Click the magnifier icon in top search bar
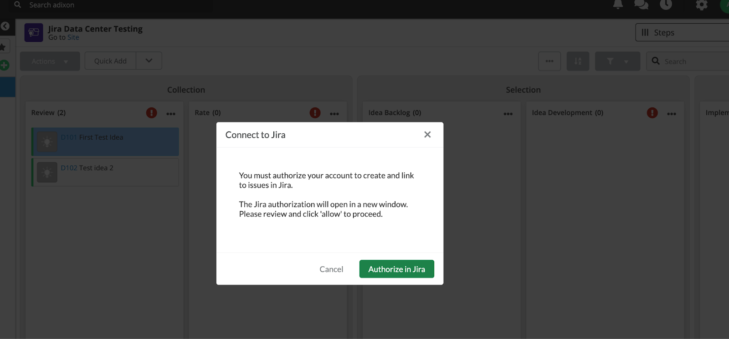Screen dimensions: 729x339 pos(17,5)
